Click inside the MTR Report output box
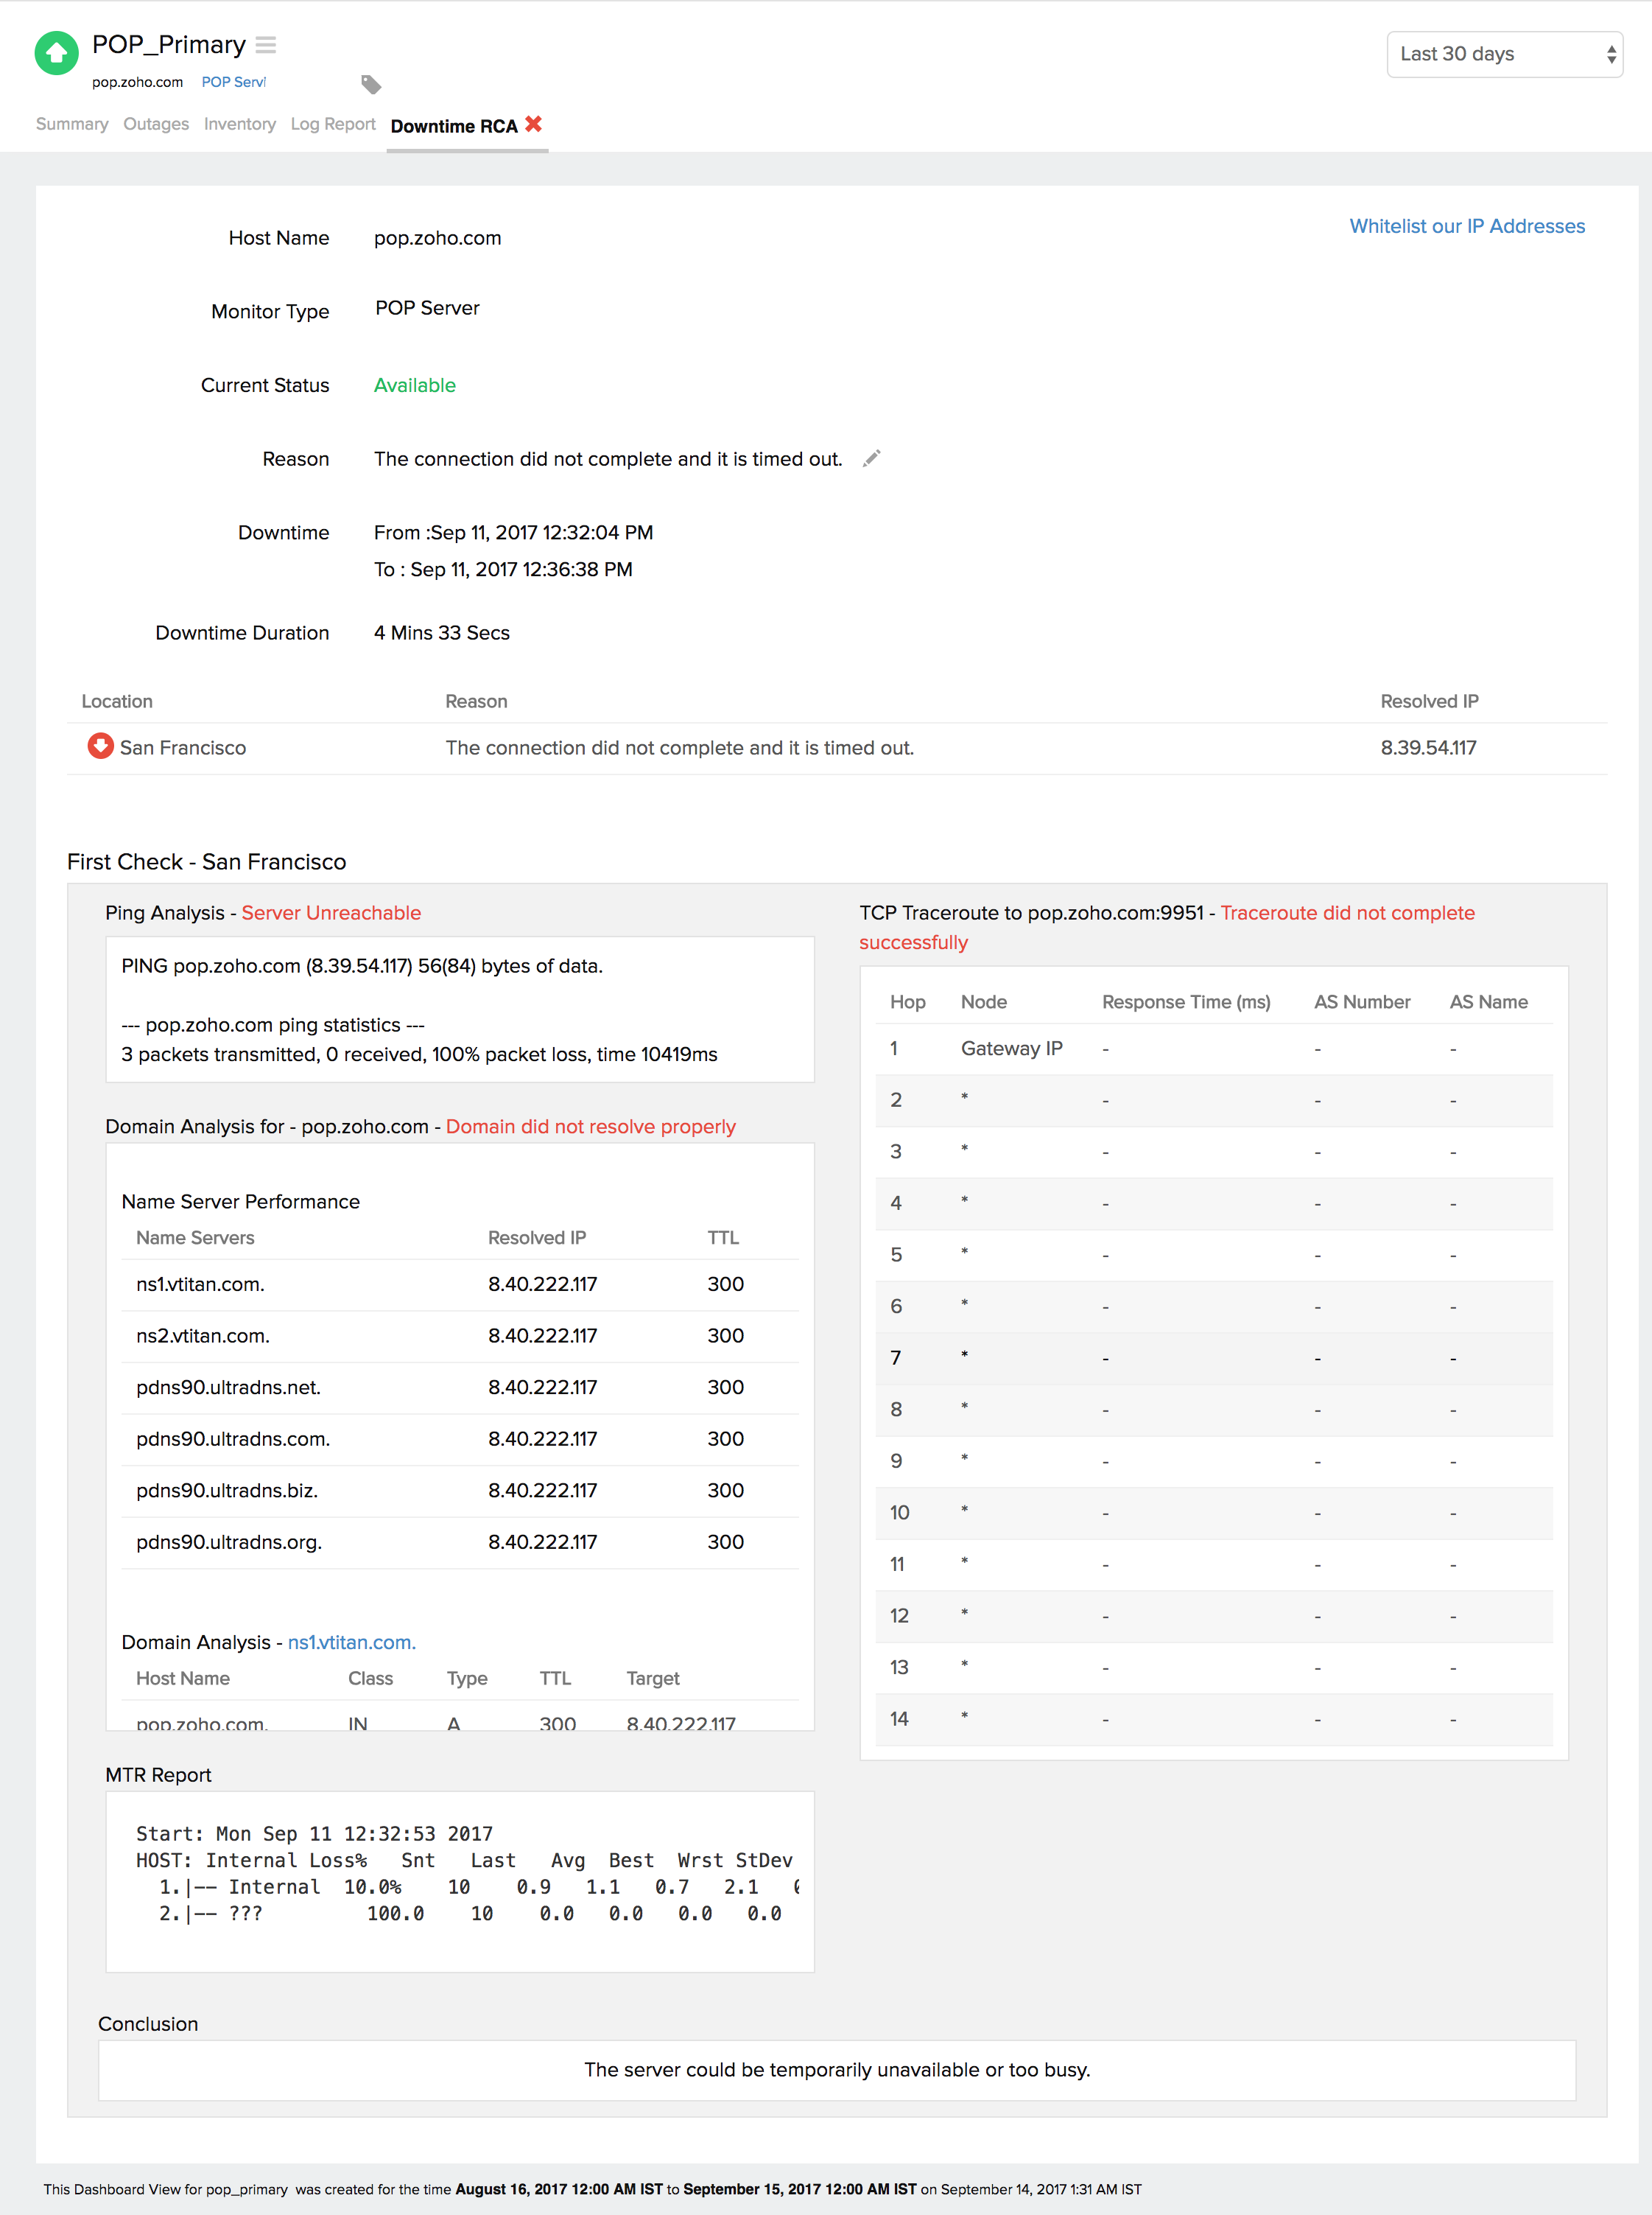The height and width of the screenshot is (2215, 1652). click(x=460, y=1881)
